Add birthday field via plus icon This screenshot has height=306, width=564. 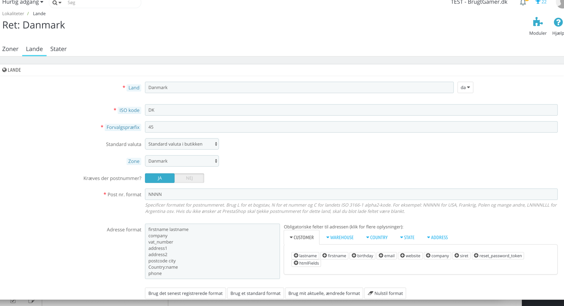tap(354, 255)
